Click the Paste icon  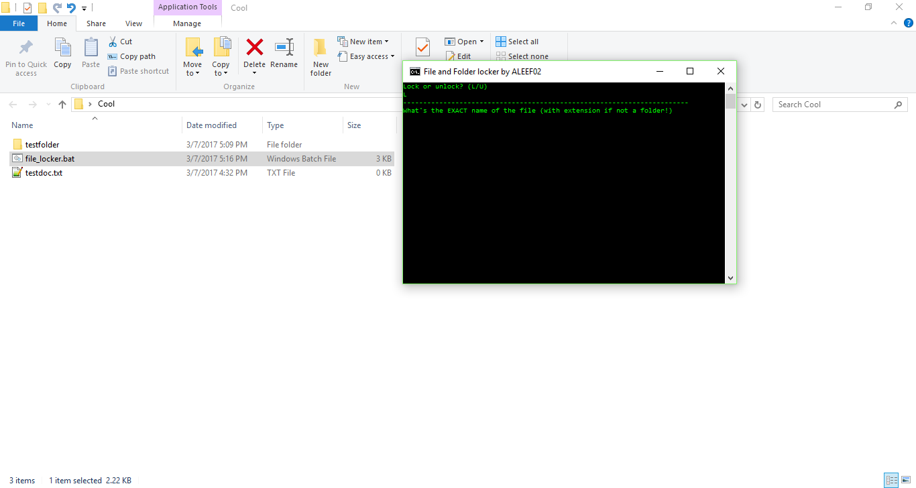90,55
